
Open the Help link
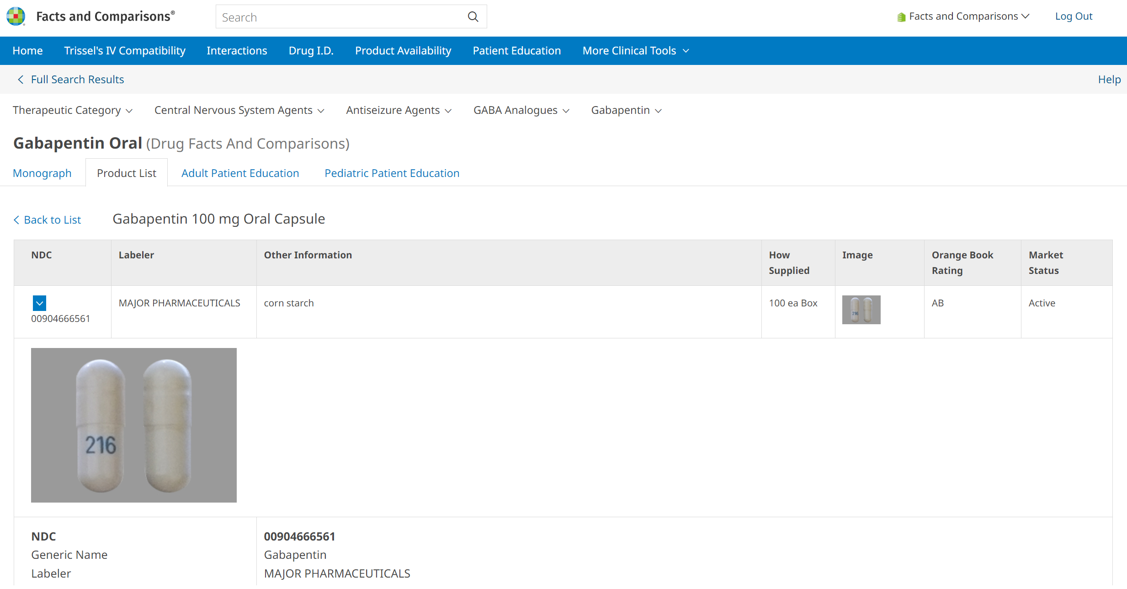pyautogui.click(x=1109, y=80)
